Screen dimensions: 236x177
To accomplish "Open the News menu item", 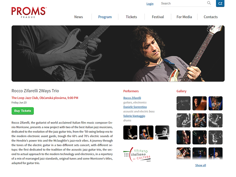I will coord(78,17).
